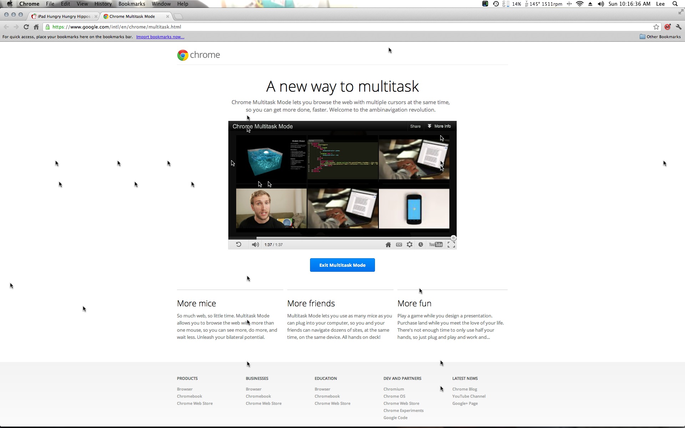Open the Chromium link
Viewport: 685px width, 428px height.
pos(394,389)
